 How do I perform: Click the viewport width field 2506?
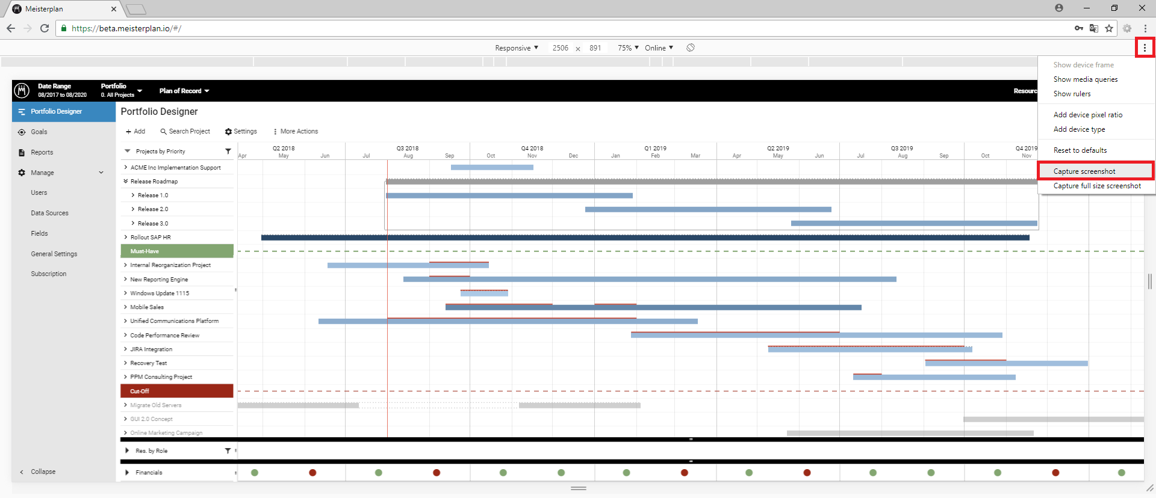(560, 48)
